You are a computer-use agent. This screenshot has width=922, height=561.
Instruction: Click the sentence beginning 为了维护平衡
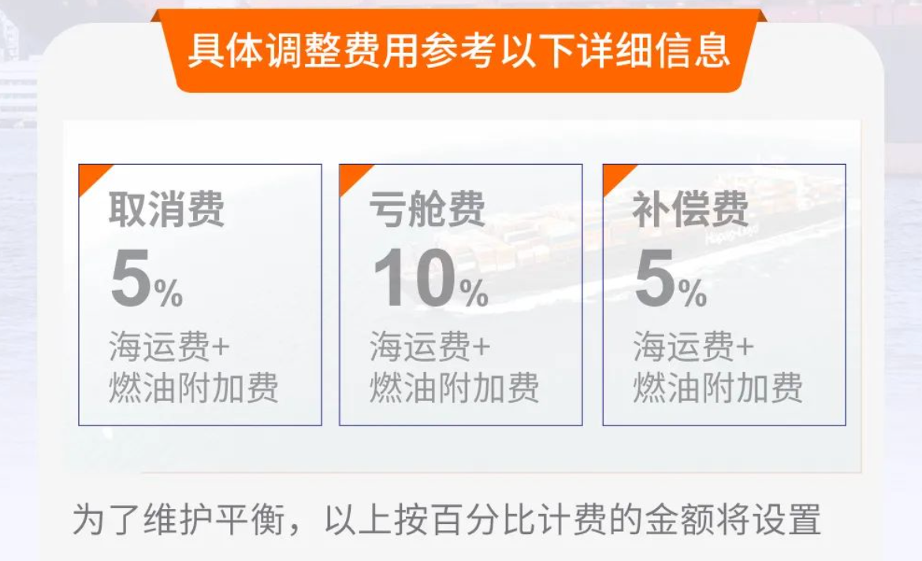click(x=446, y=520)
